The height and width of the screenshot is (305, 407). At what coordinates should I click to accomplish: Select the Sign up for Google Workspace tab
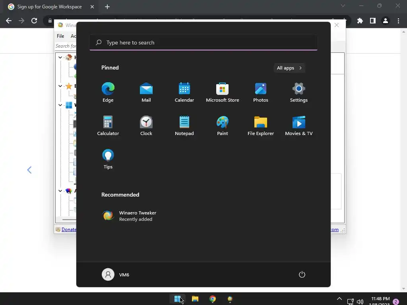pos(49,7)
